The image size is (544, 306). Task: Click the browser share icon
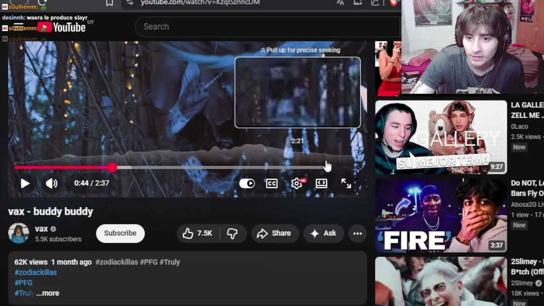point(375,3)
